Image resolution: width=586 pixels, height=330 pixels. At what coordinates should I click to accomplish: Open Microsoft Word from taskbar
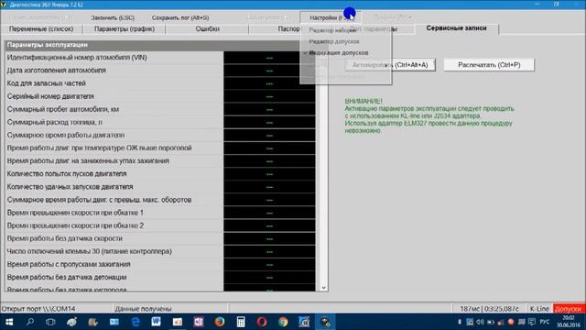157,322
